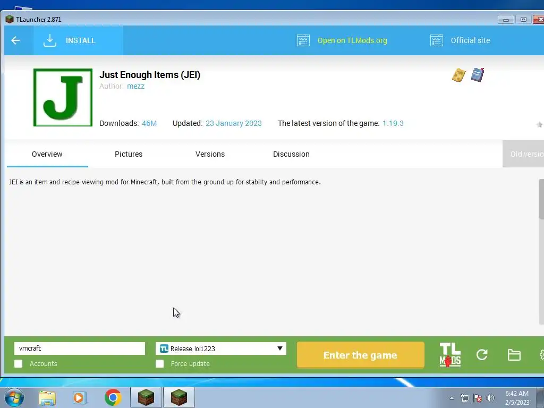Enable the Accounts checkbox
544x408 pixels.
tap(19, 363)
